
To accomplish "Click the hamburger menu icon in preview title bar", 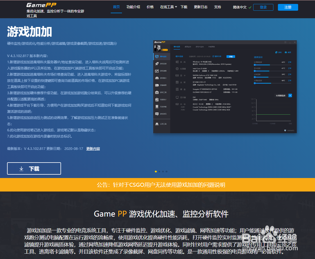I will point(285,42).
